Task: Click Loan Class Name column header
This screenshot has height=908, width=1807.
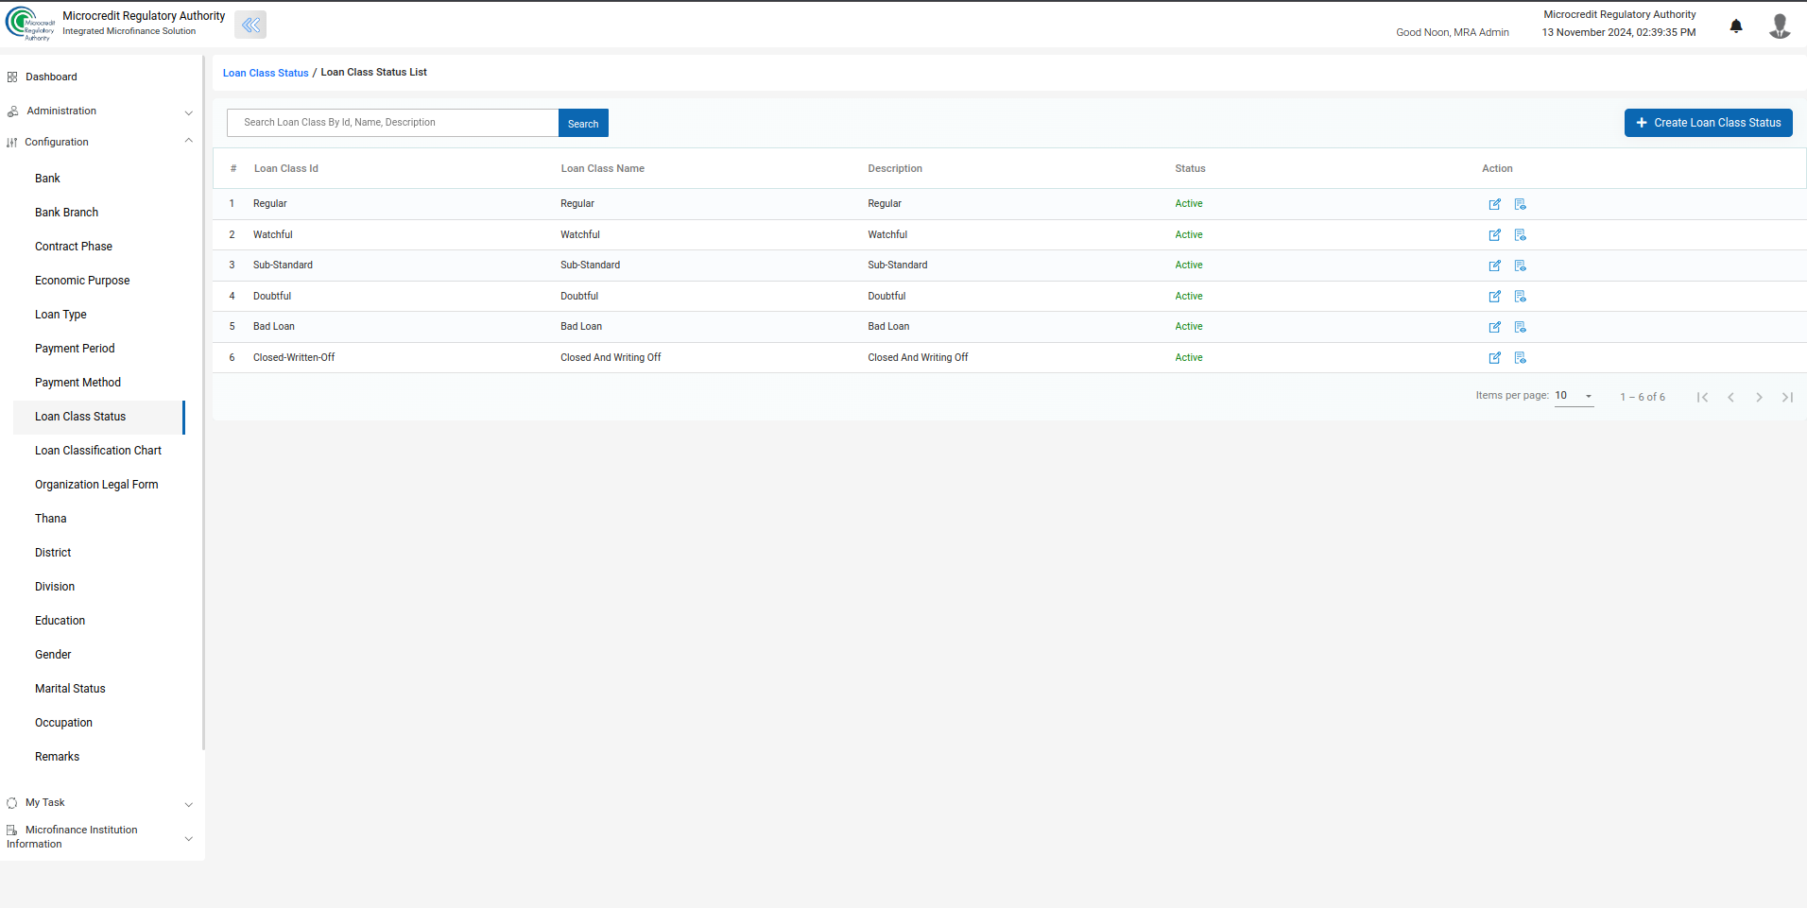Action: point(603,168)
